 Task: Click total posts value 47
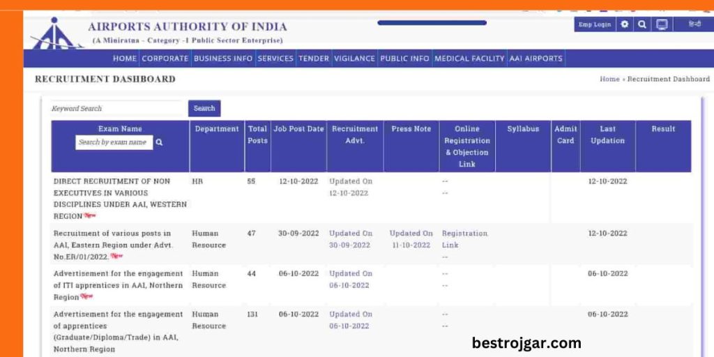(x=251, y=233)
